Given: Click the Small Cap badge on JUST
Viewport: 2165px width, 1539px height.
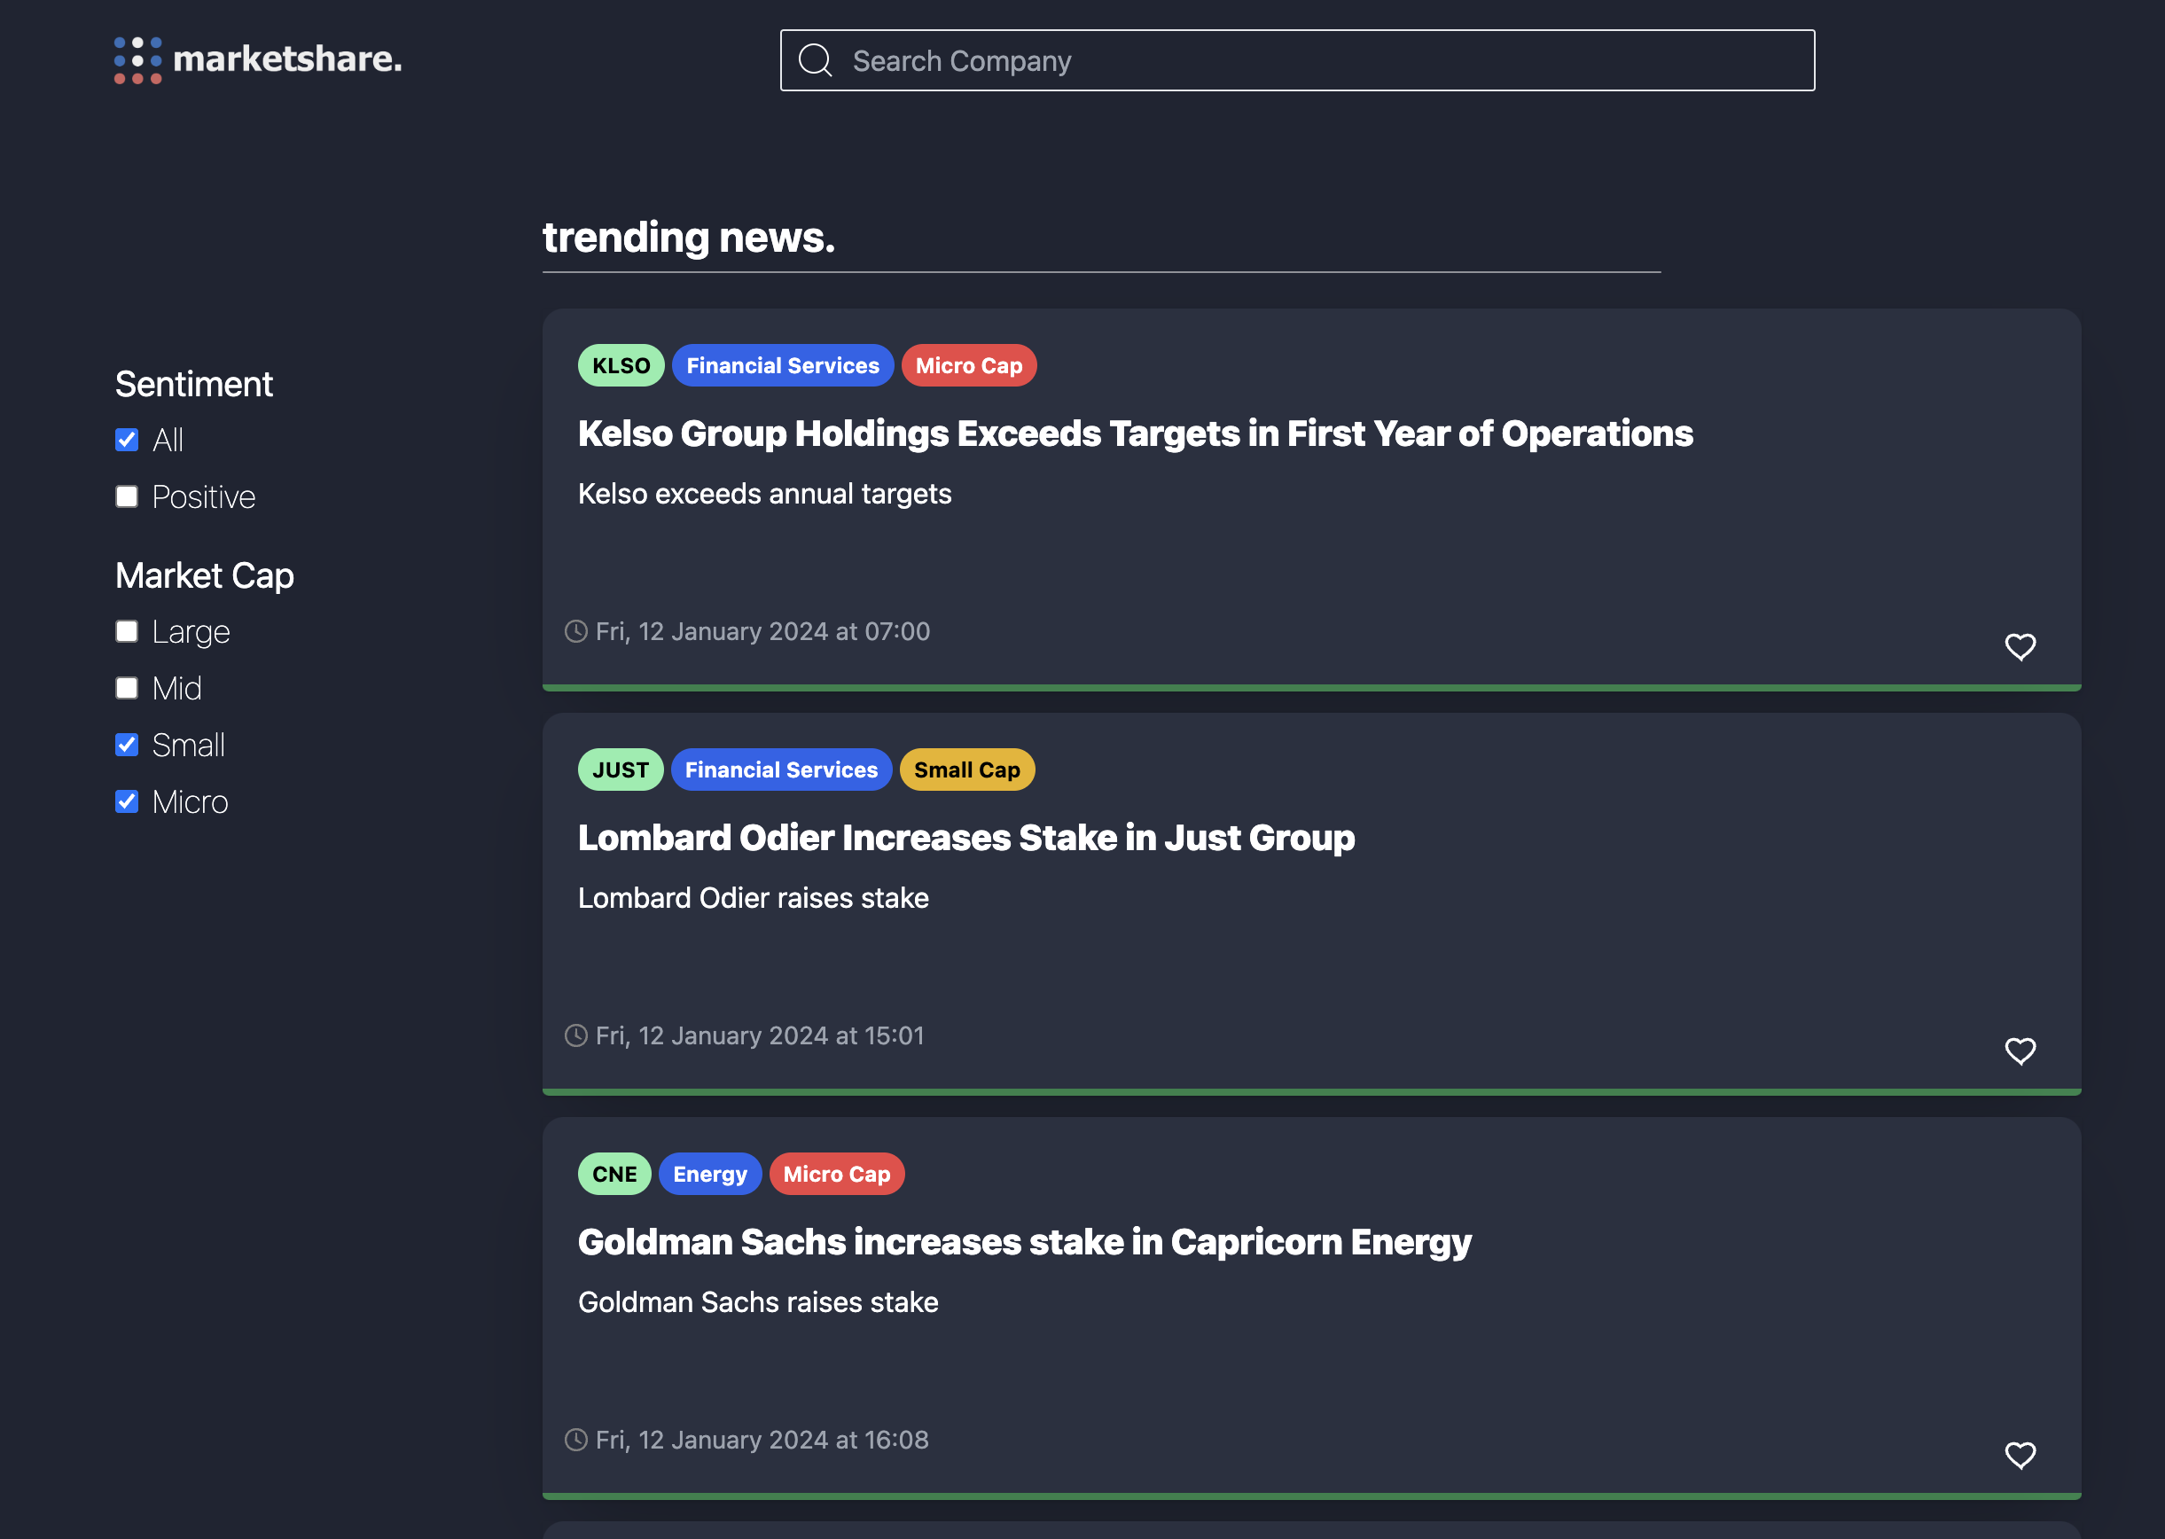Looking at the screenshot, I should pos(966,769).
